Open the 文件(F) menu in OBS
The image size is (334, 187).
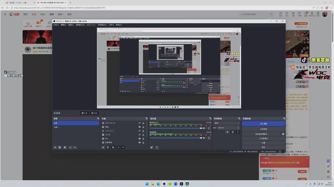[56, 25]
